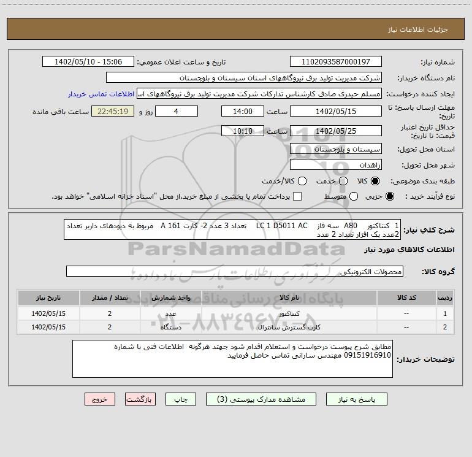Select the خدمت radio button
The image size is (472, 457).
(343, 181)
